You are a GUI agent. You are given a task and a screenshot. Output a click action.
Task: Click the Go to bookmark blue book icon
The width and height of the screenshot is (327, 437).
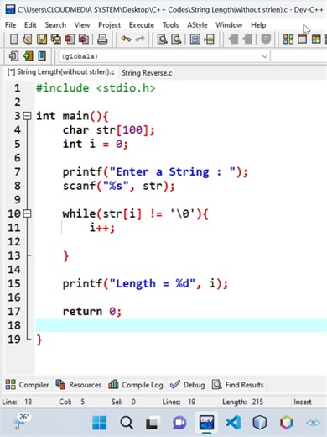pos(42,56)
